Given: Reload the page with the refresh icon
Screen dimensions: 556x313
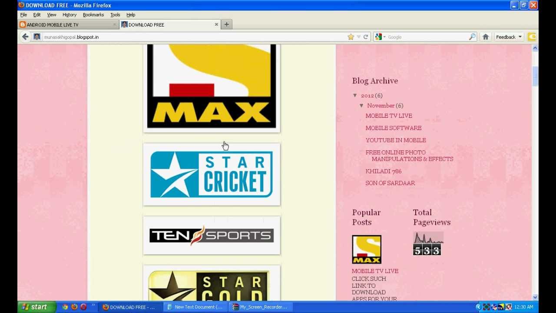Looking at the screenshot, I should click(x=366, y=37).
